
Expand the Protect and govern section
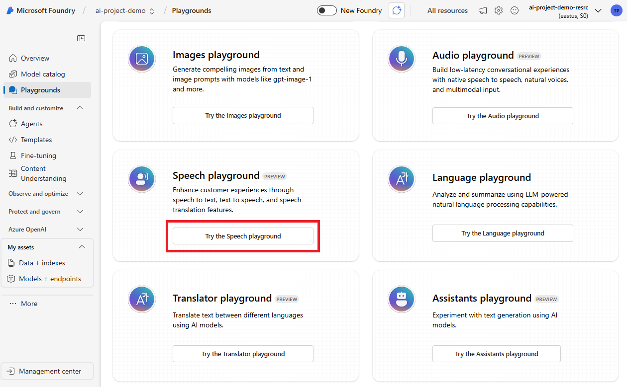tap(80, 212)
